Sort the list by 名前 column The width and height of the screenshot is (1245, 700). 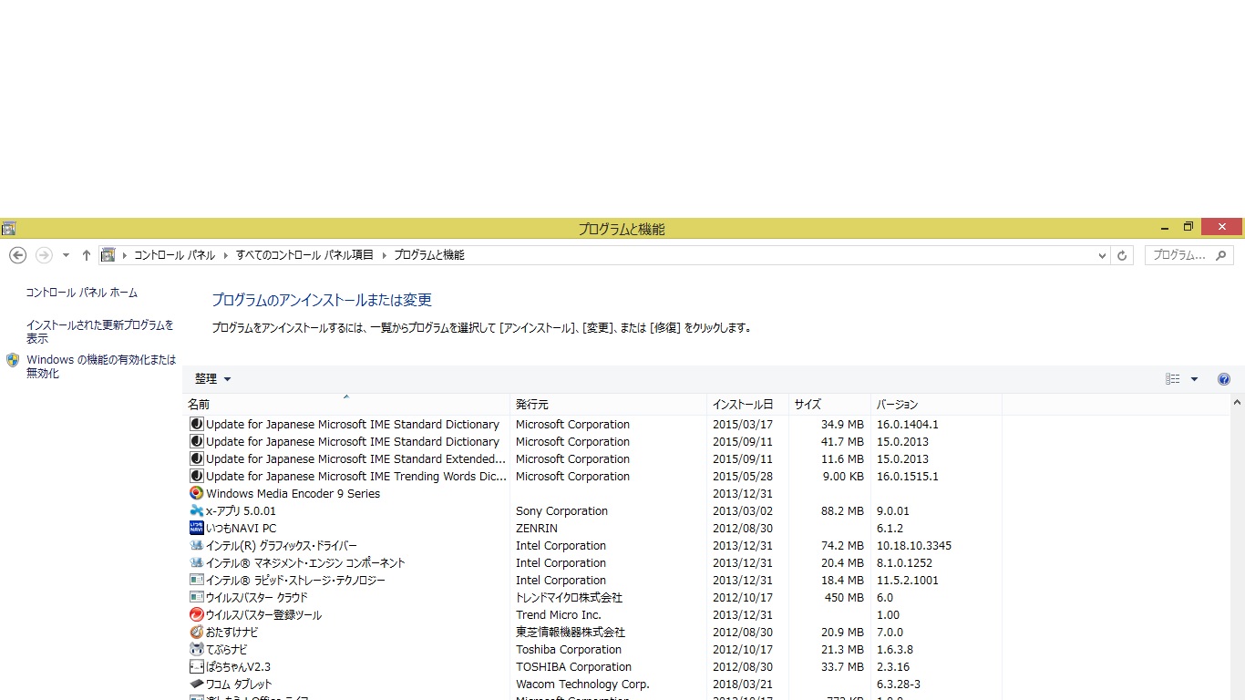(x=346, y=404)
